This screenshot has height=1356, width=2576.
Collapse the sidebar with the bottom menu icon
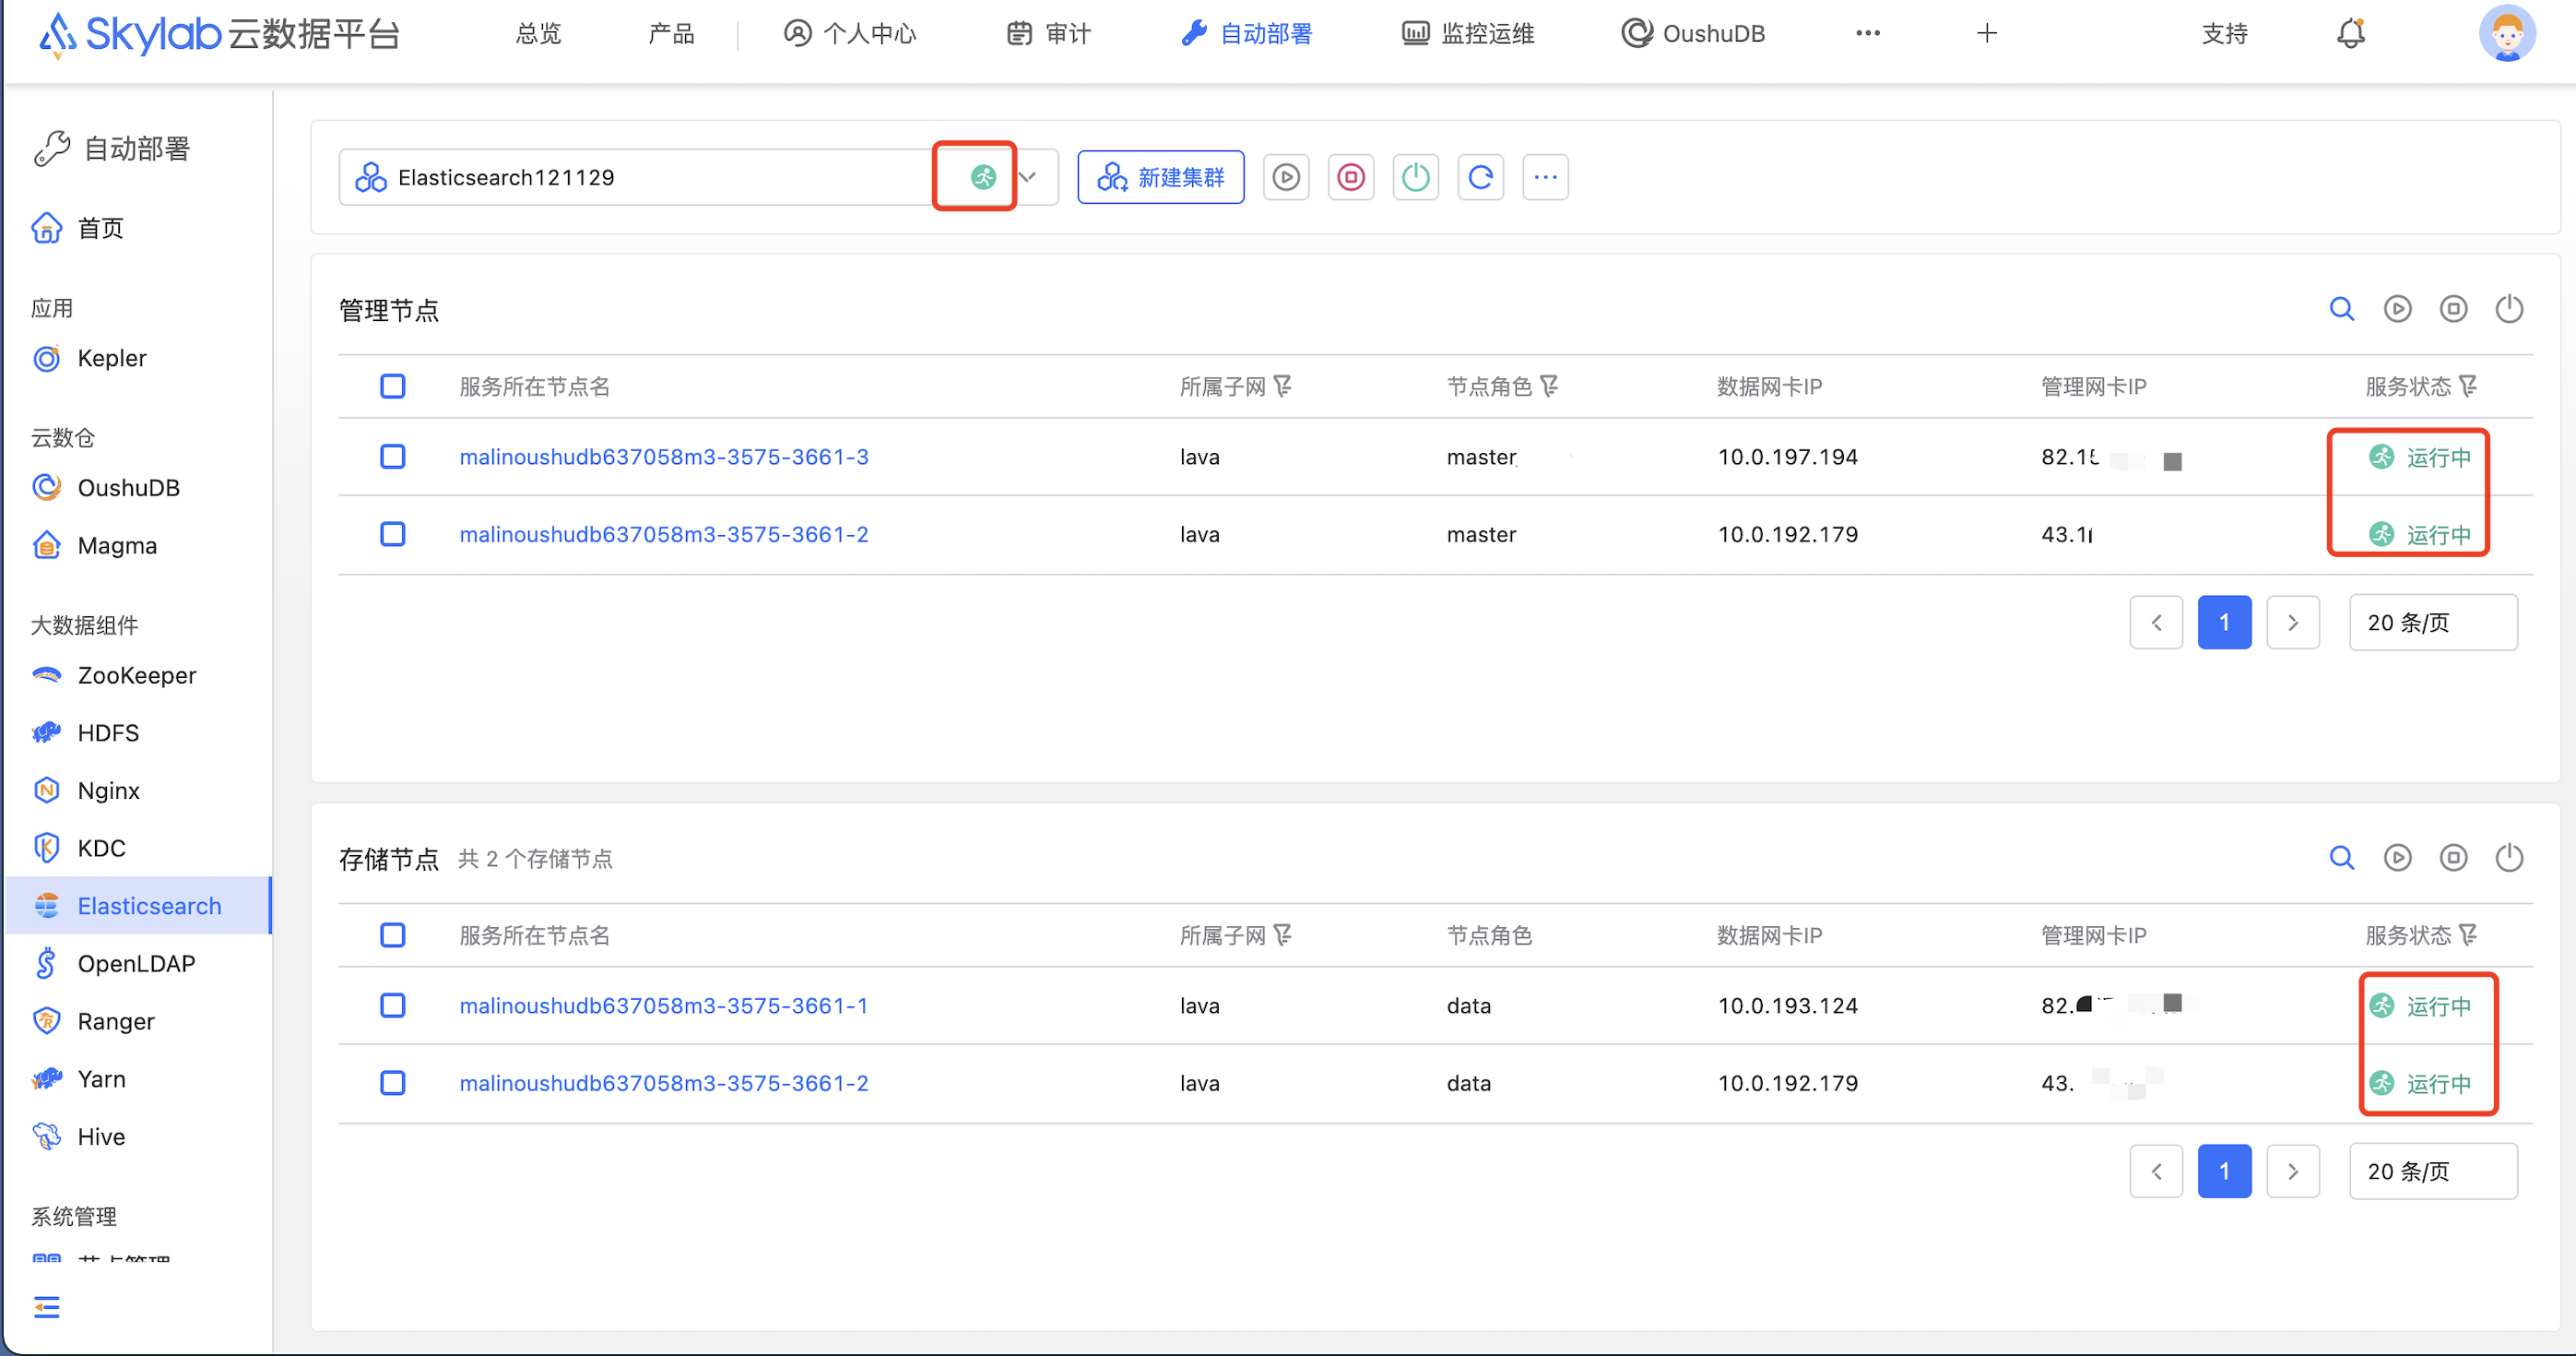coord(47,1307)
